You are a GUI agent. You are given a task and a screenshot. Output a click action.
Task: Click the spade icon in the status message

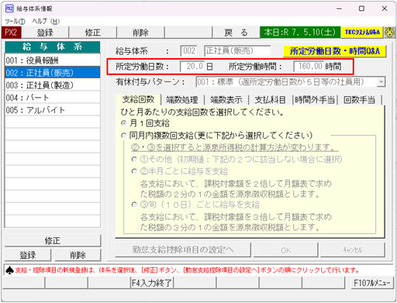point(9,270)
